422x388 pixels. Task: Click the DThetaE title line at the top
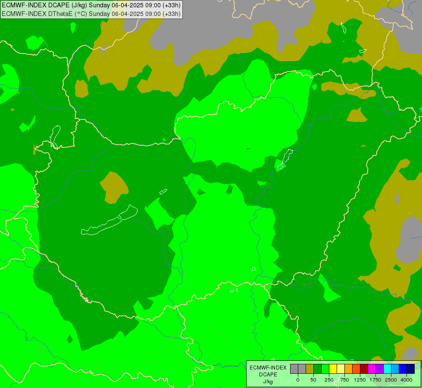click(91, 13)
